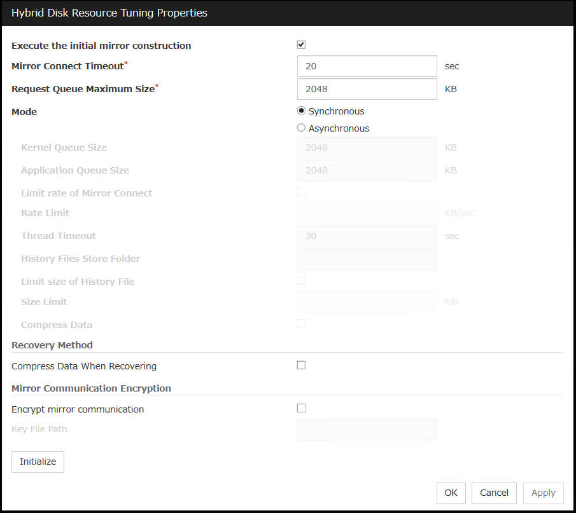This screenshot has width=576, height=513.
Task: Click the Request Queue Maximum Size field
Action: pos(367,89)
